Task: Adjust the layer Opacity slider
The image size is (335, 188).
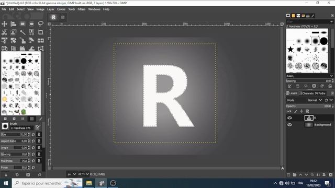Action: pos(309,106)
